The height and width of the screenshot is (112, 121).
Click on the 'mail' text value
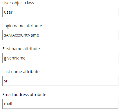[8, 104]
